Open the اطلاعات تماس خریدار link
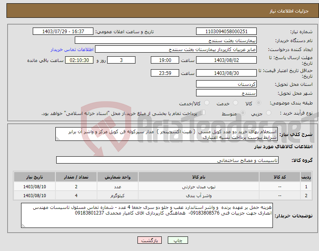The width and height of the screenshot is (319, 251). (x=72, y=49)
